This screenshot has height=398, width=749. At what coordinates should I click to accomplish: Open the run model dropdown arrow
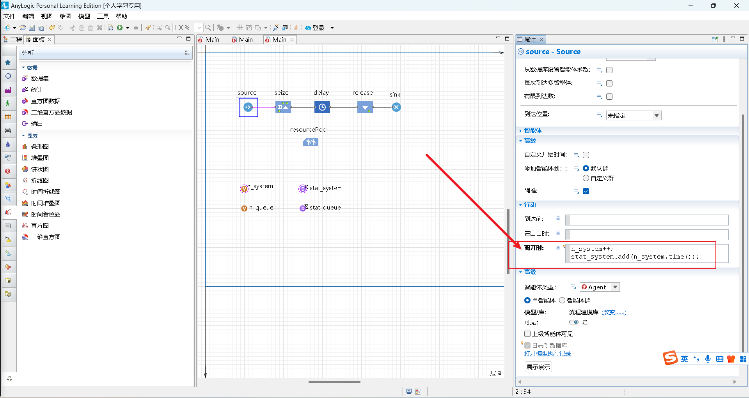coord(127,28)
